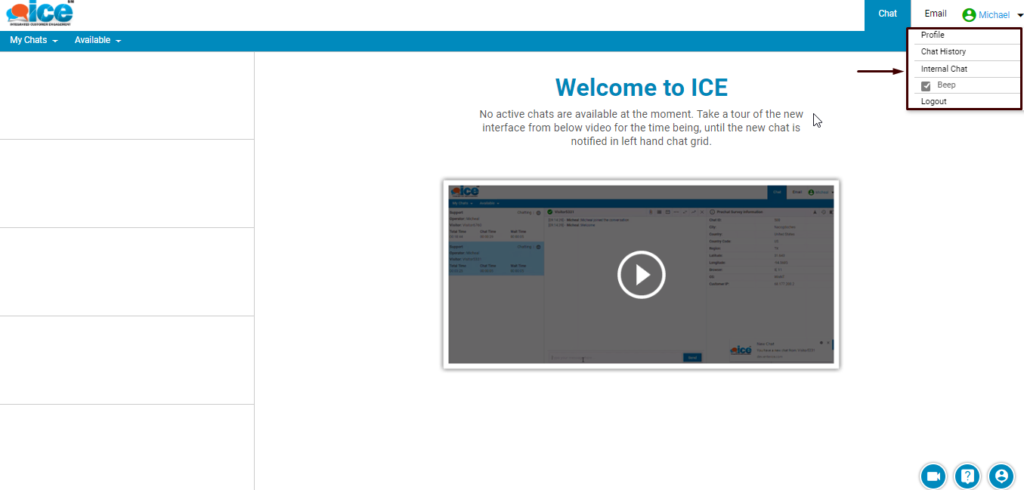Open Profile from the user menu
1024x490 pixels.
(933, 35)
